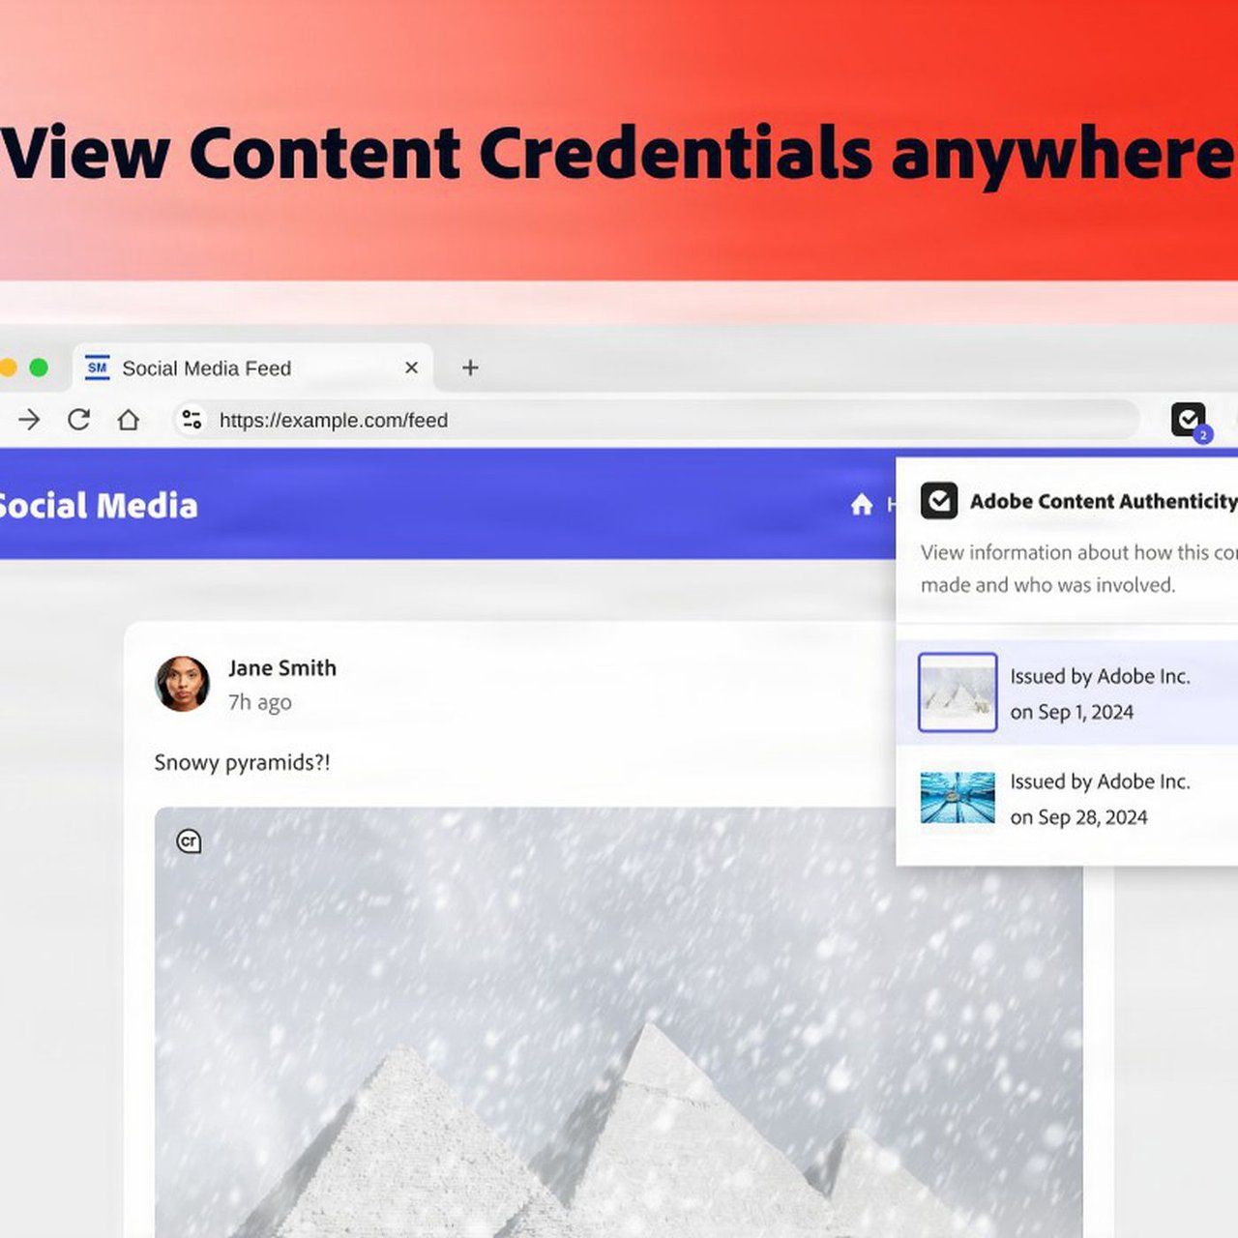
Task: Open the Content Authenticity extension icon
Action: click(x=1189, y=420)
